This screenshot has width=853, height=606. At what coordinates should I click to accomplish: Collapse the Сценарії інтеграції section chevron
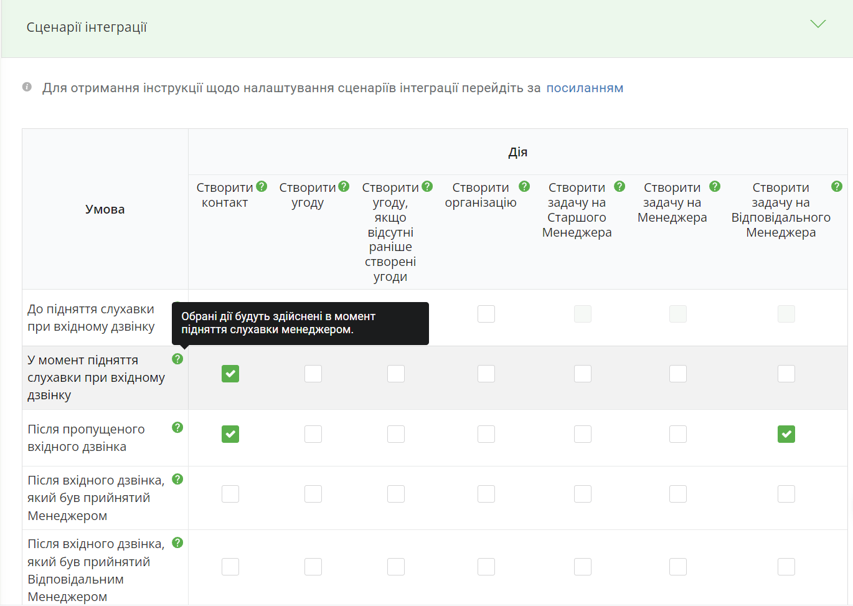818,24
